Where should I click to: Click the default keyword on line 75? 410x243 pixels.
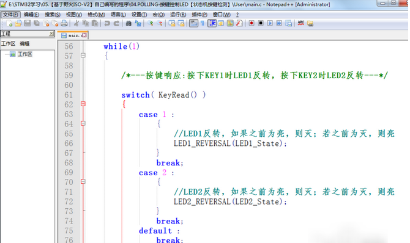pos(155,231)
